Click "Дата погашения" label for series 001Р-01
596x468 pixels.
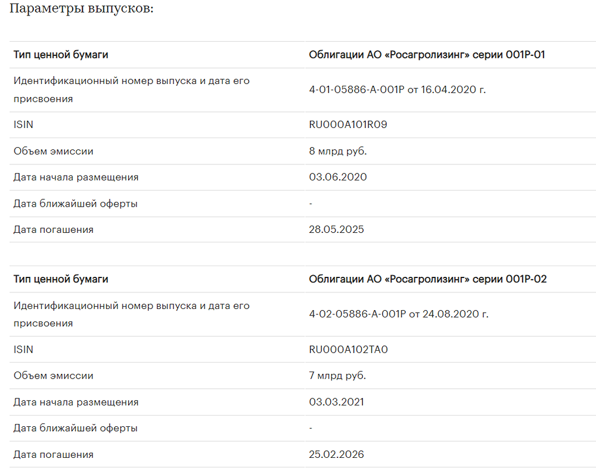[x=54, y=229]
